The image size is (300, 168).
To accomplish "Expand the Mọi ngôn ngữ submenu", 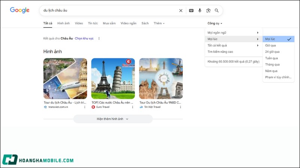I will coord(233,32).
